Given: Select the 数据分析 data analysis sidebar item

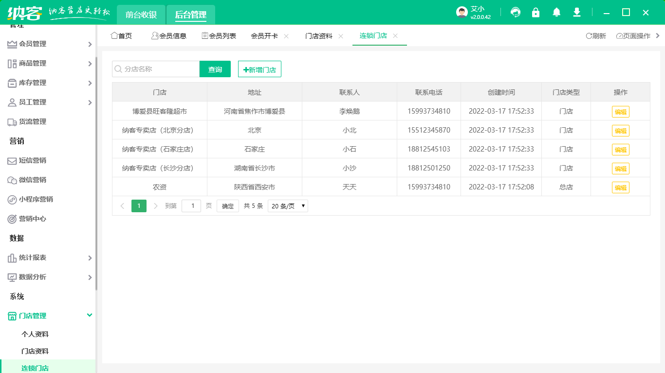Looking at the screenshot, I should pyautogui.click(x=32, y=277).
